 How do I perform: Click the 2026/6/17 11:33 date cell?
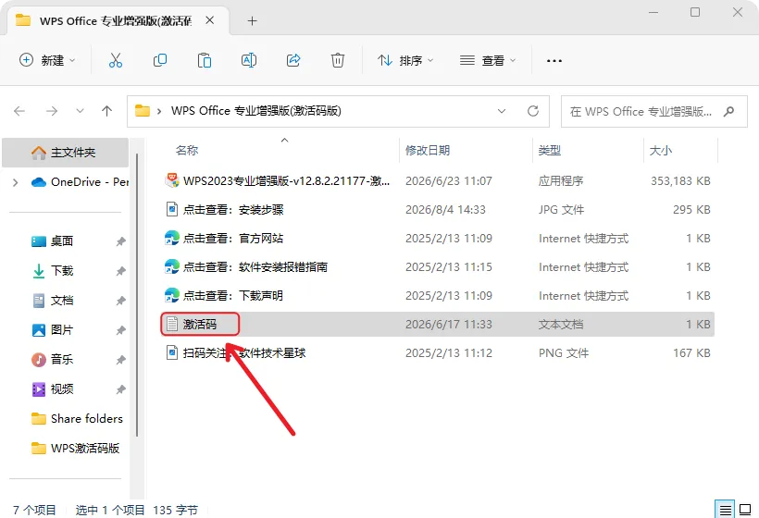click(448, 324)
